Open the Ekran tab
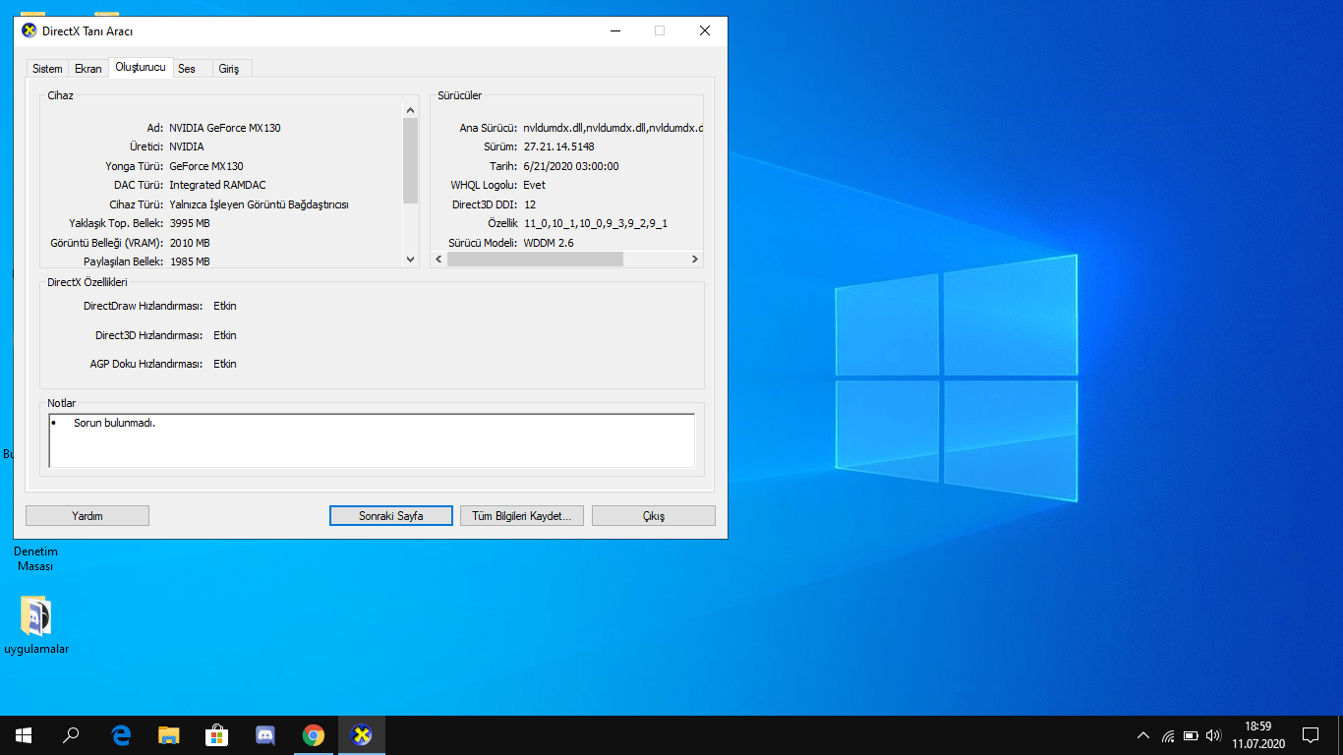 (x=88, y=69)
